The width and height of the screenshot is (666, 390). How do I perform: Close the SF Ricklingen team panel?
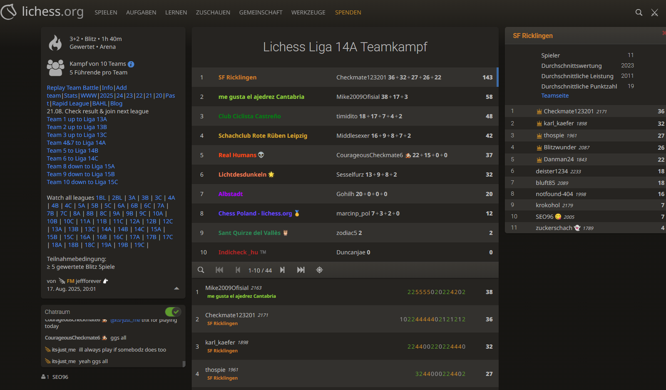coord(664,33)
